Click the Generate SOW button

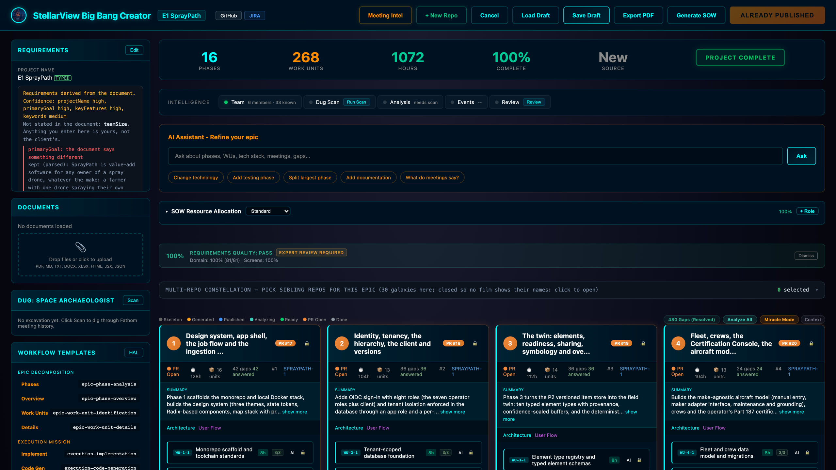696,15
